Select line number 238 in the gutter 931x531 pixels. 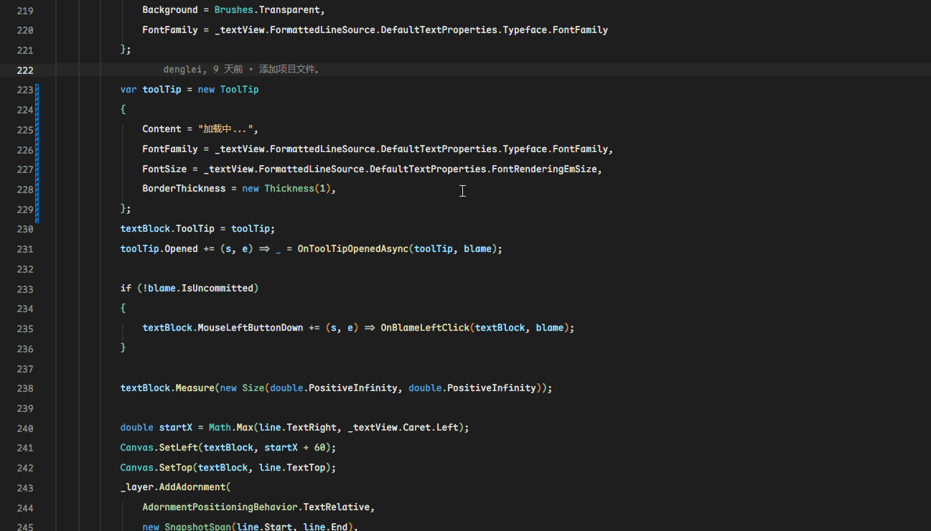(25, 388)
